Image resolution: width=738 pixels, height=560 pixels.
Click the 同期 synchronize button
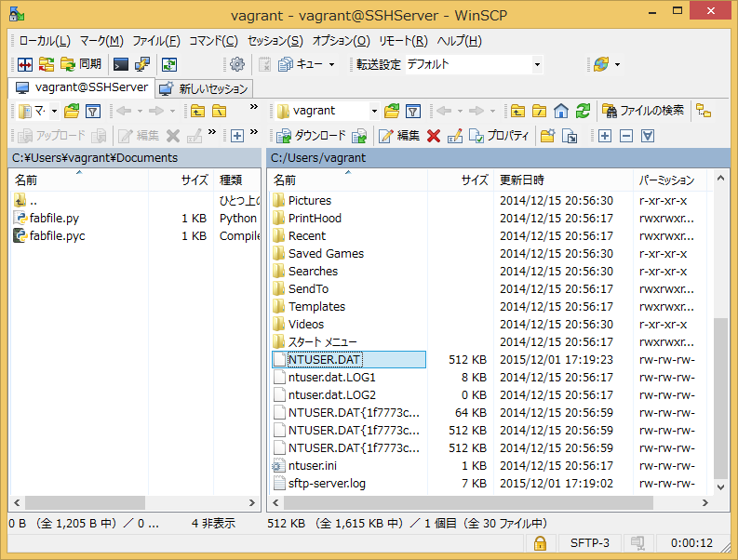(81, 64)
